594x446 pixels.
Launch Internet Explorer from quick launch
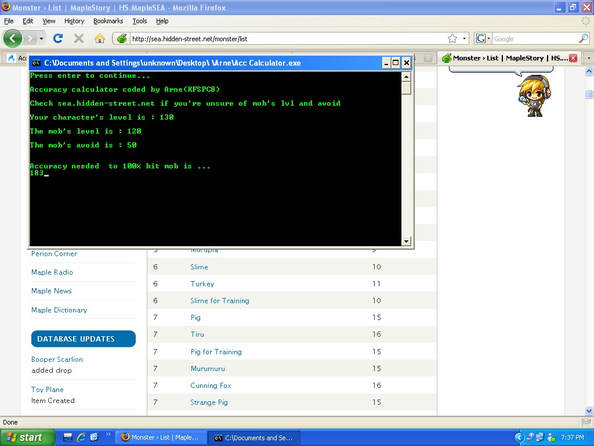[x=81, y=437]
